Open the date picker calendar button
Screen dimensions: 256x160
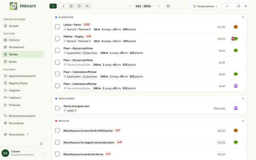coord(168,6)
